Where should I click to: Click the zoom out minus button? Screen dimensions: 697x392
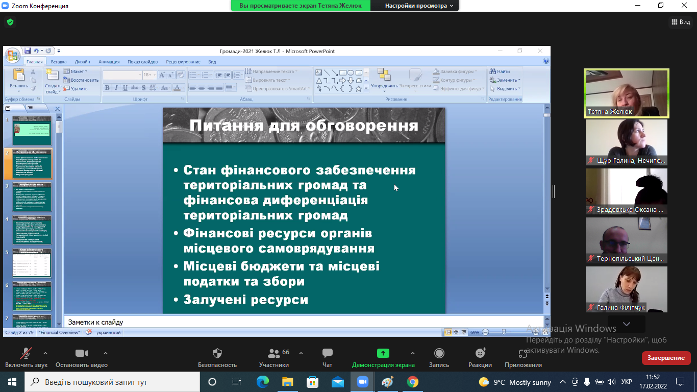click(x=486, y=332)
